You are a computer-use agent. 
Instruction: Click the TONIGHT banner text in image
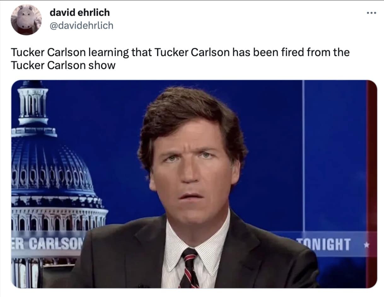(323, 245)
